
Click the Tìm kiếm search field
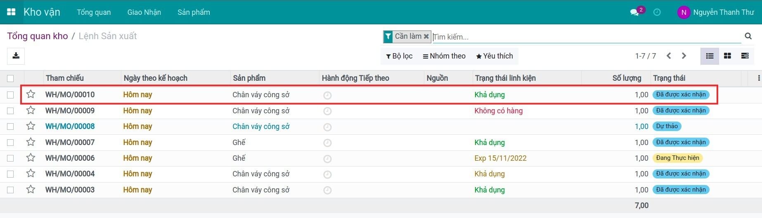(578, 37)
